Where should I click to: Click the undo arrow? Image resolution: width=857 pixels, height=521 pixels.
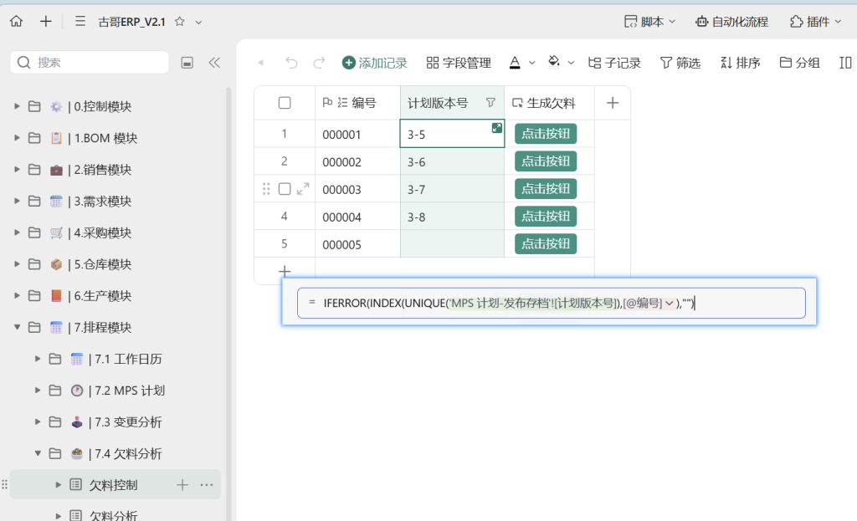[291, 63]
